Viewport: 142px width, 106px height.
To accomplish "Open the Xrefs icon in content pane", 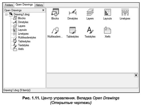I will coord(107,30).
